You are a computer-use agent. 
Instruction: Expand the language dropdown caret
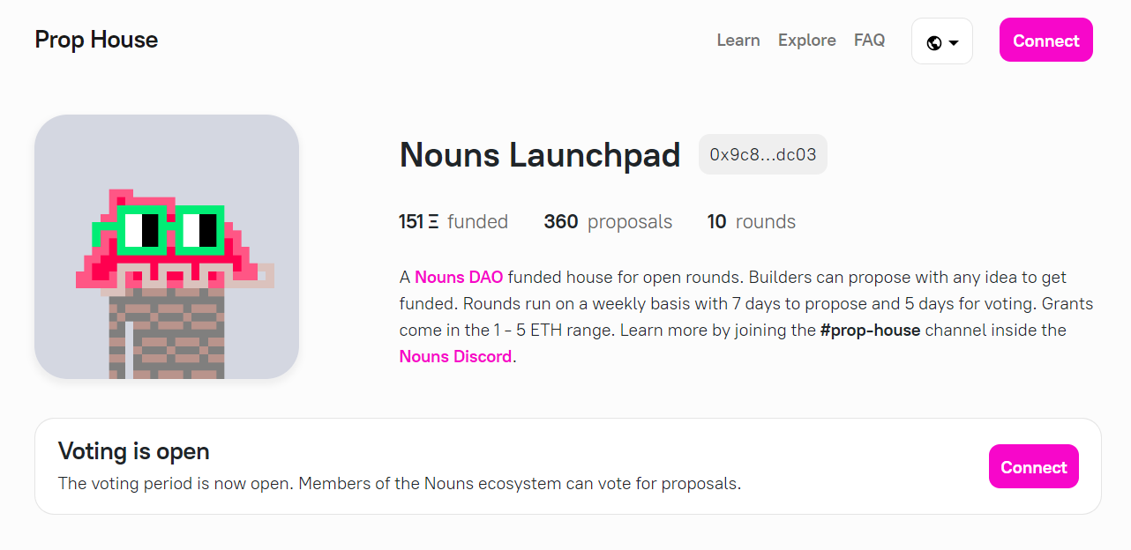coord(954,43)
